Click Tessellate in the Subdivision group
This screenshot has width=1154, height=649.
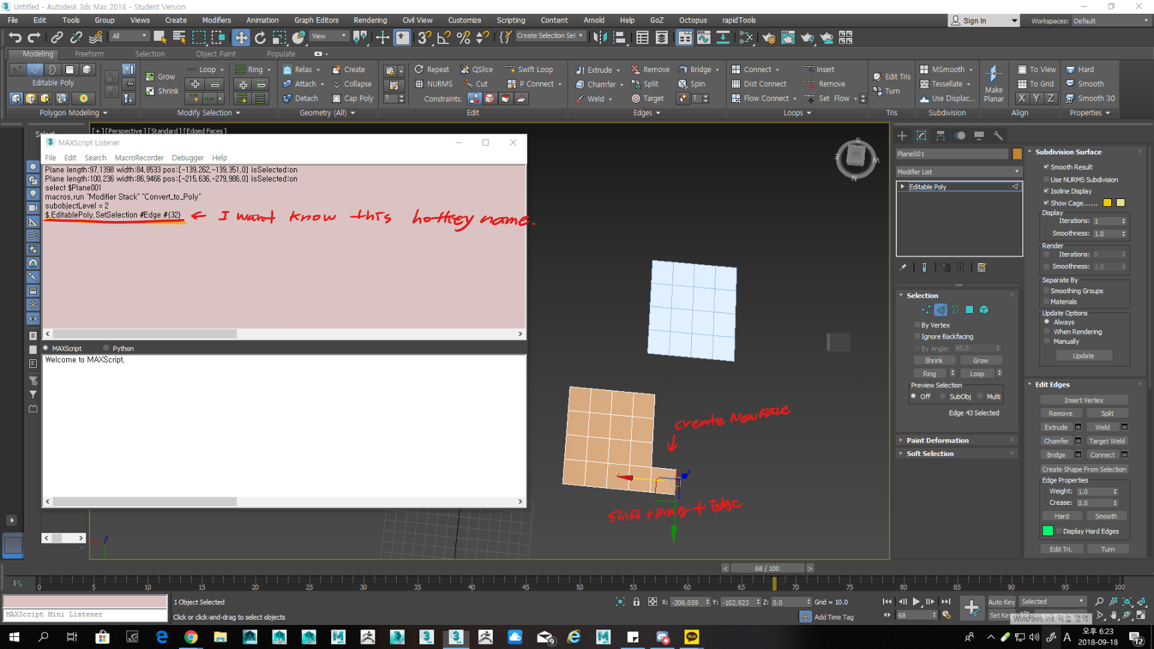(946, 84)
